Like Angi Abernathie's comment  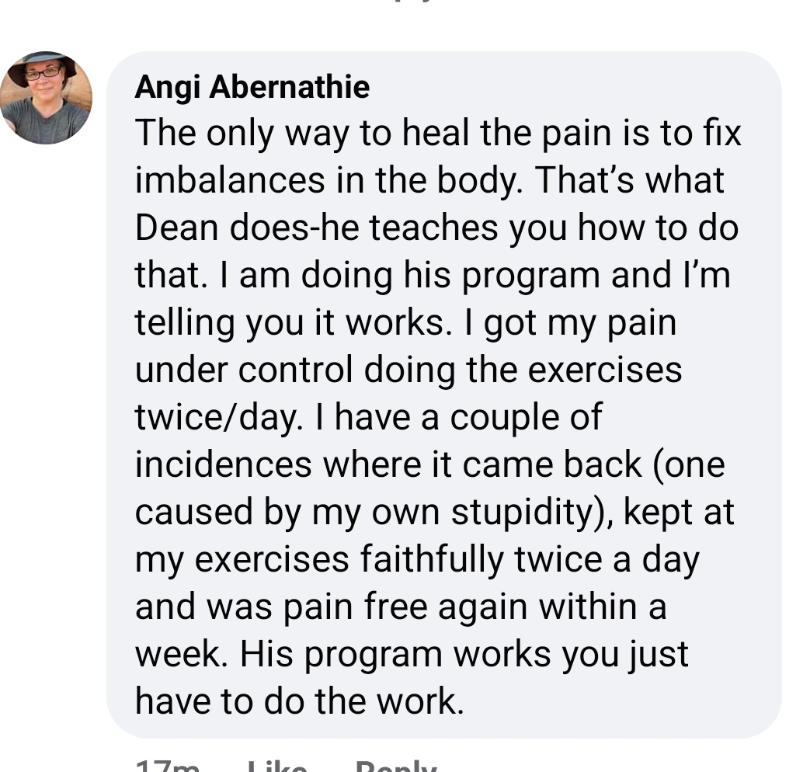(x=277, y=766)
